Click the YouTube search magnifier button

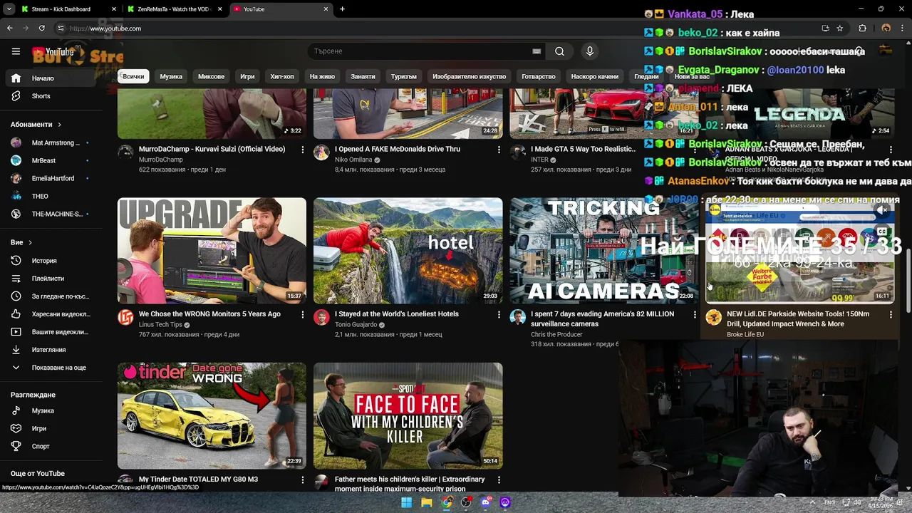559,51
